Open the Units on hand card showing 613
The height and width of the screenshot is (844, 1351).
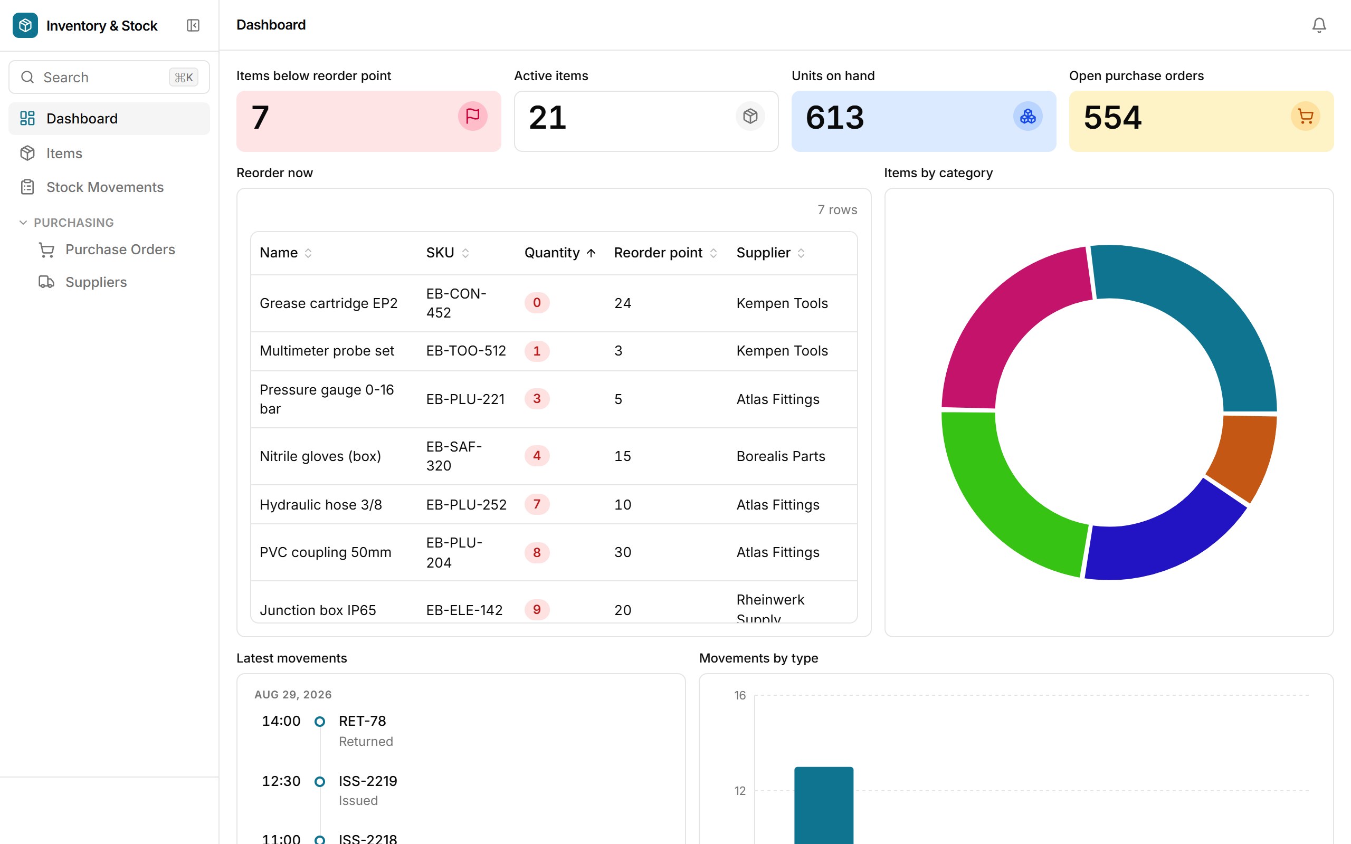pyautogui.click(x=924, y=121)
